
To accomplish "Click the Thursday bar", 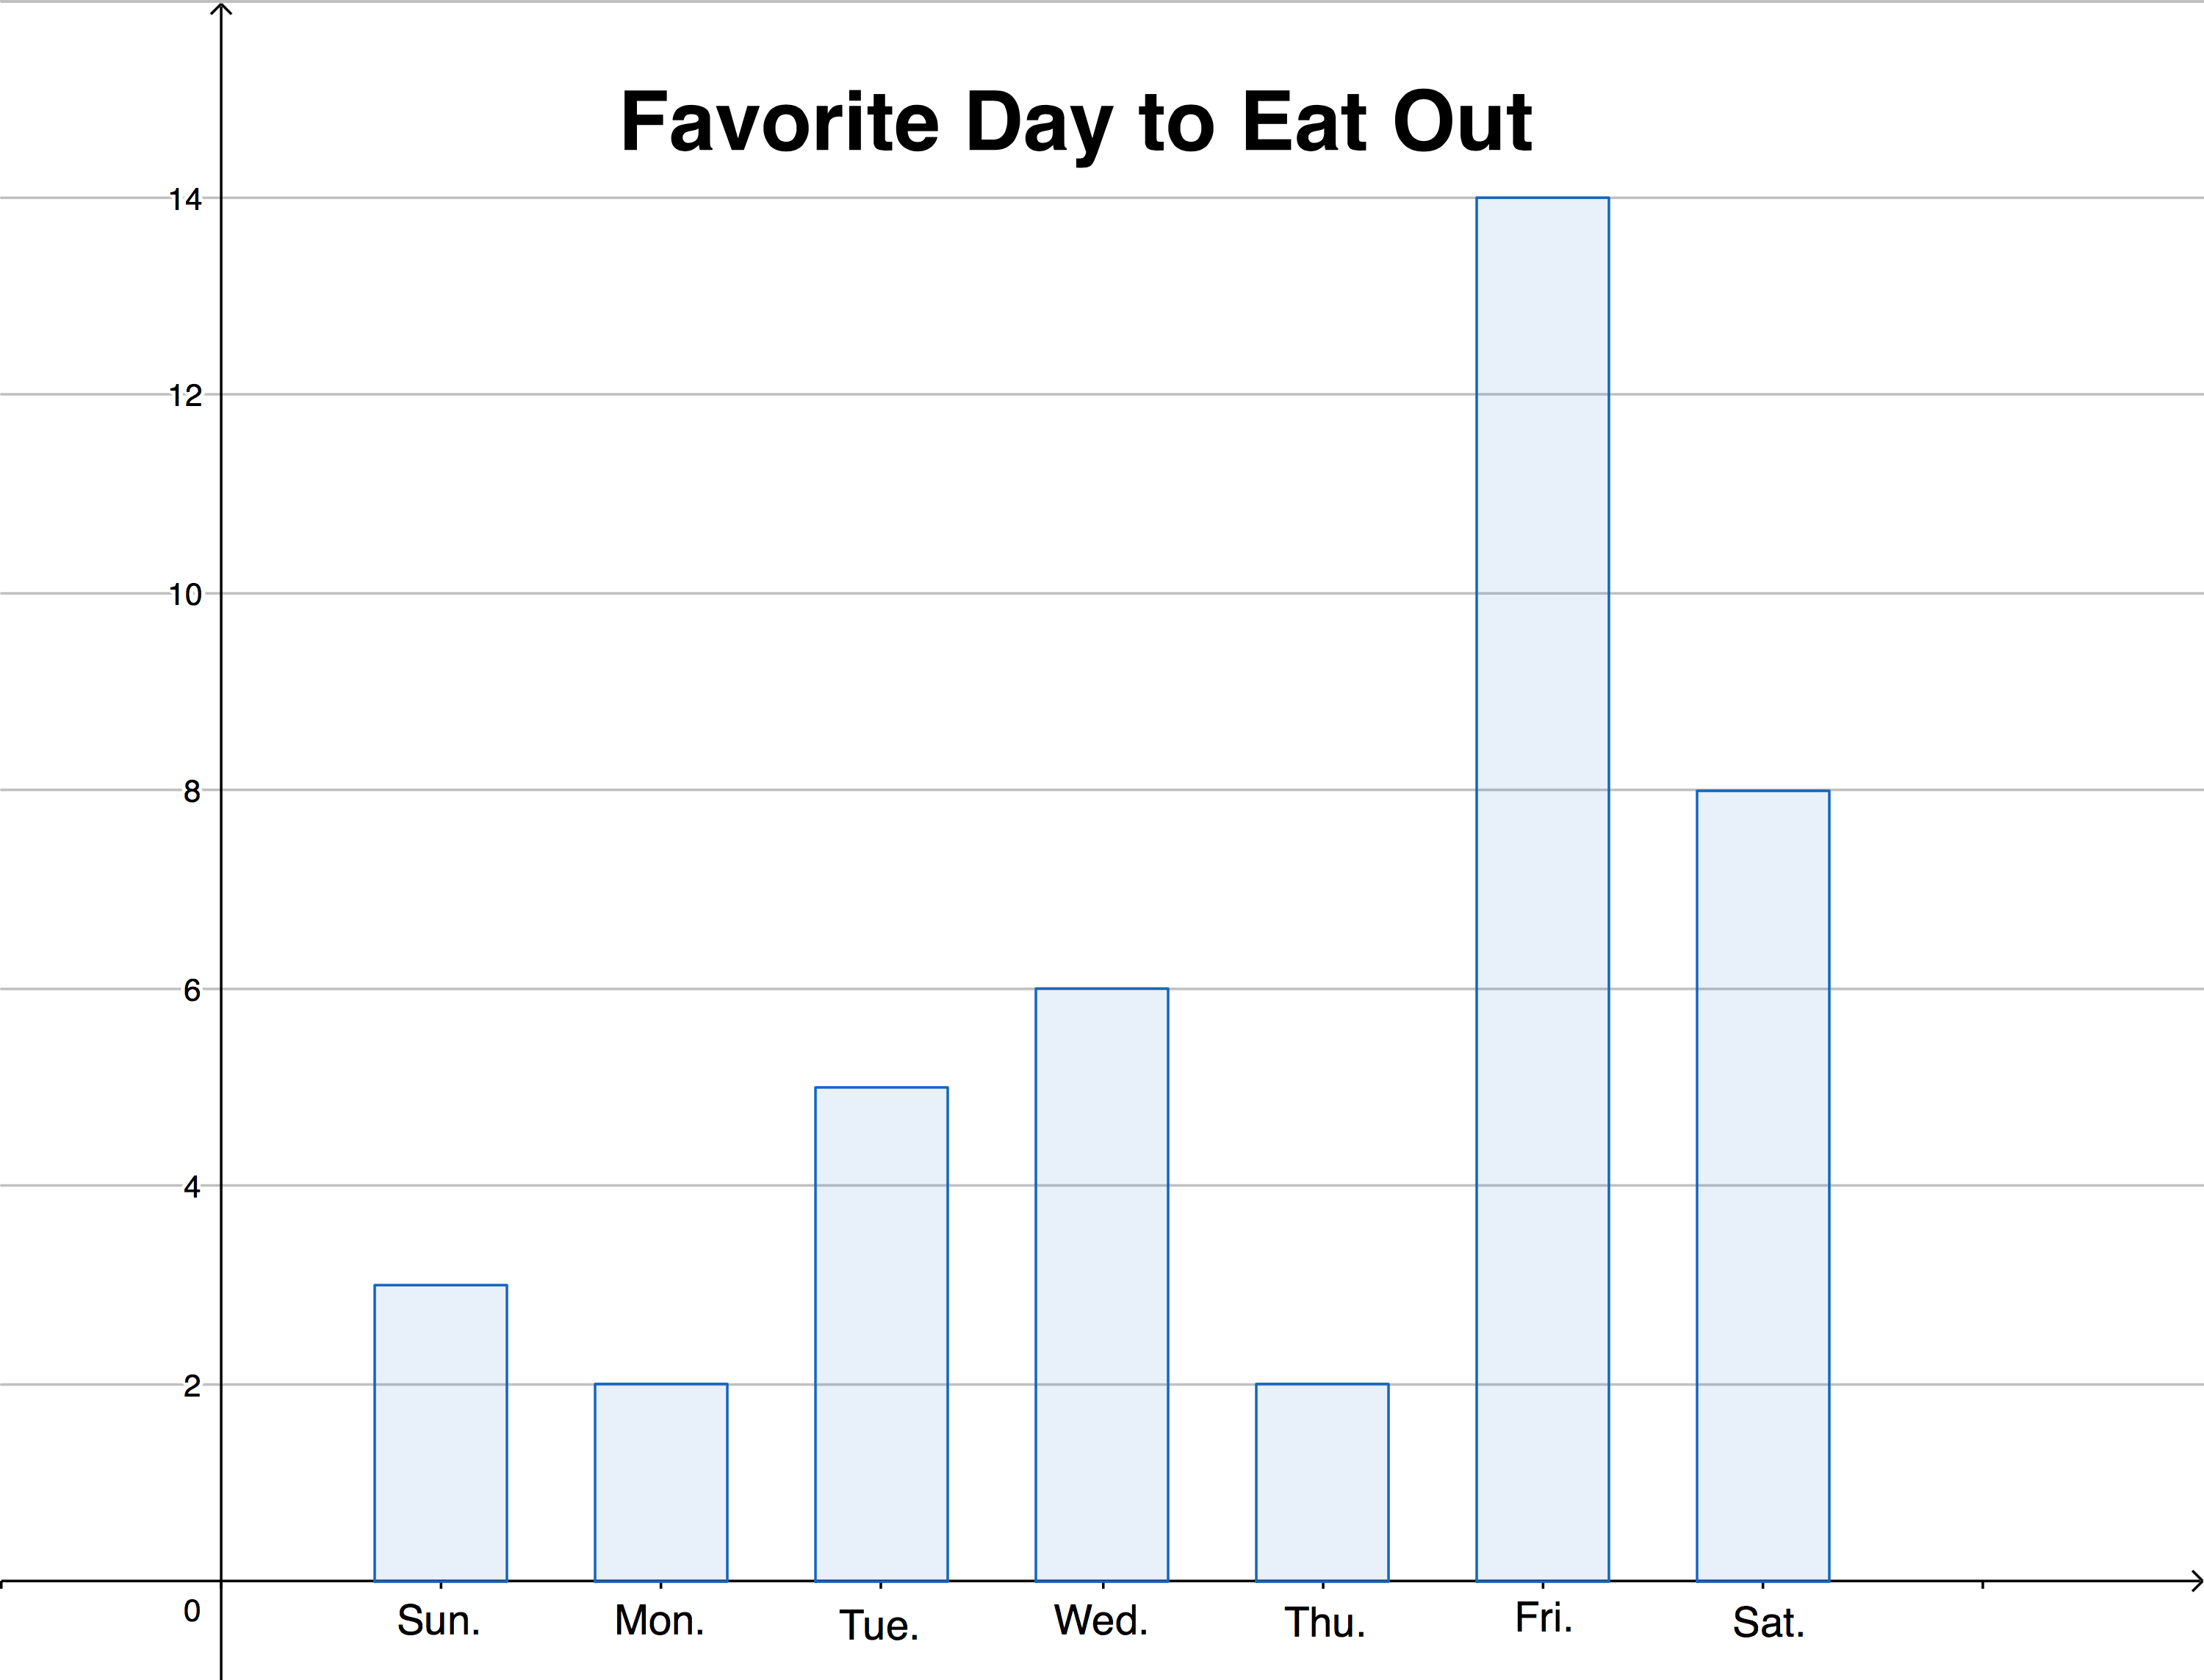I will (1322, 1482).
